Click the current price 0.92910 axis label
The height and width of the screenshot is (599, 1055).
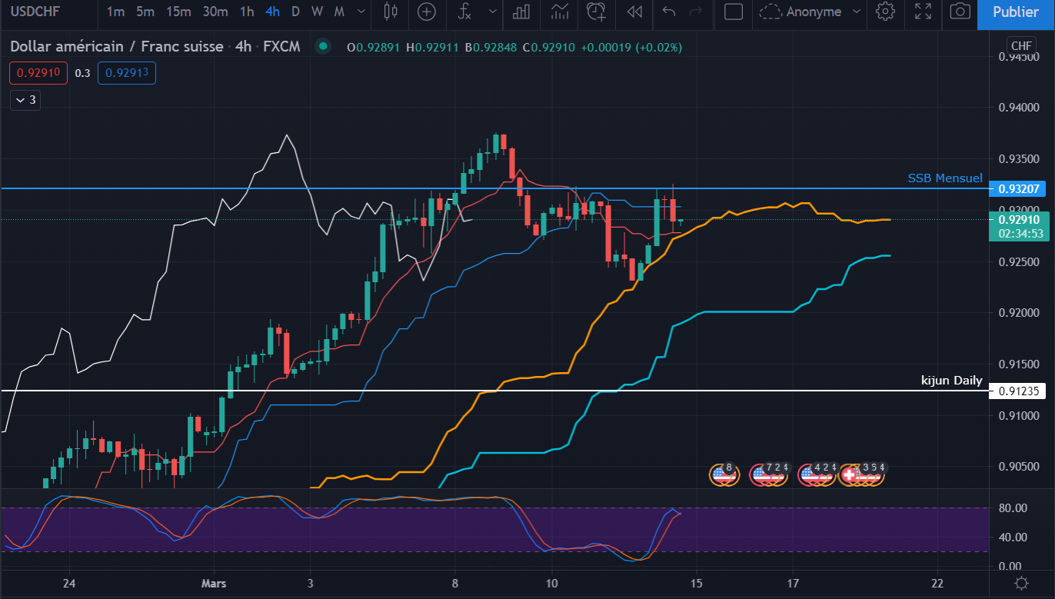(1019, 219)
